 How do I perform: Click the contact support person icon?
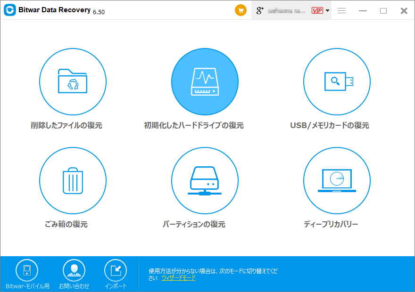pos(74,270)
